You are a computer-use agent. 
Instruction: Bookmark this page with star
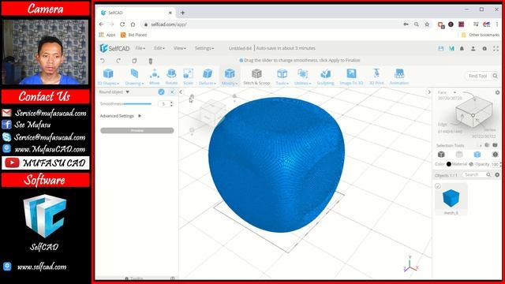pos(427,24)
